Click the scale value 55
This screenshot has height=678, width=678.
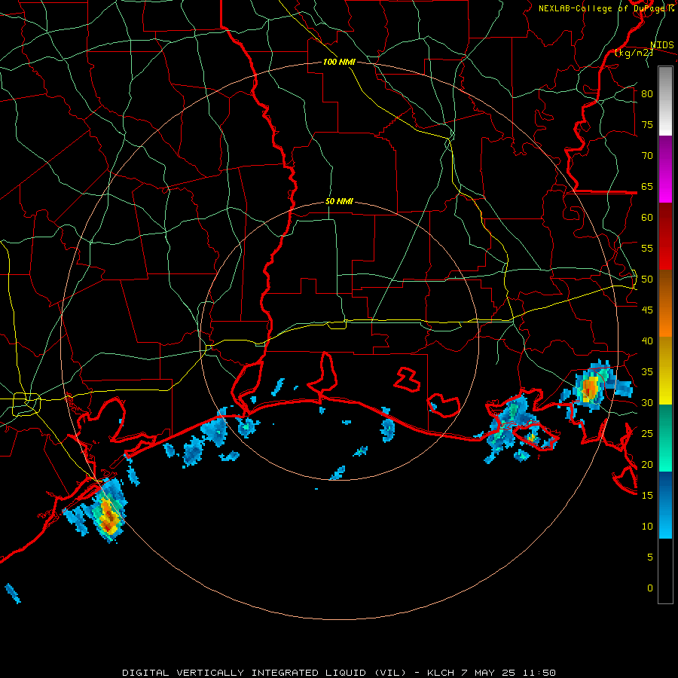647,248
